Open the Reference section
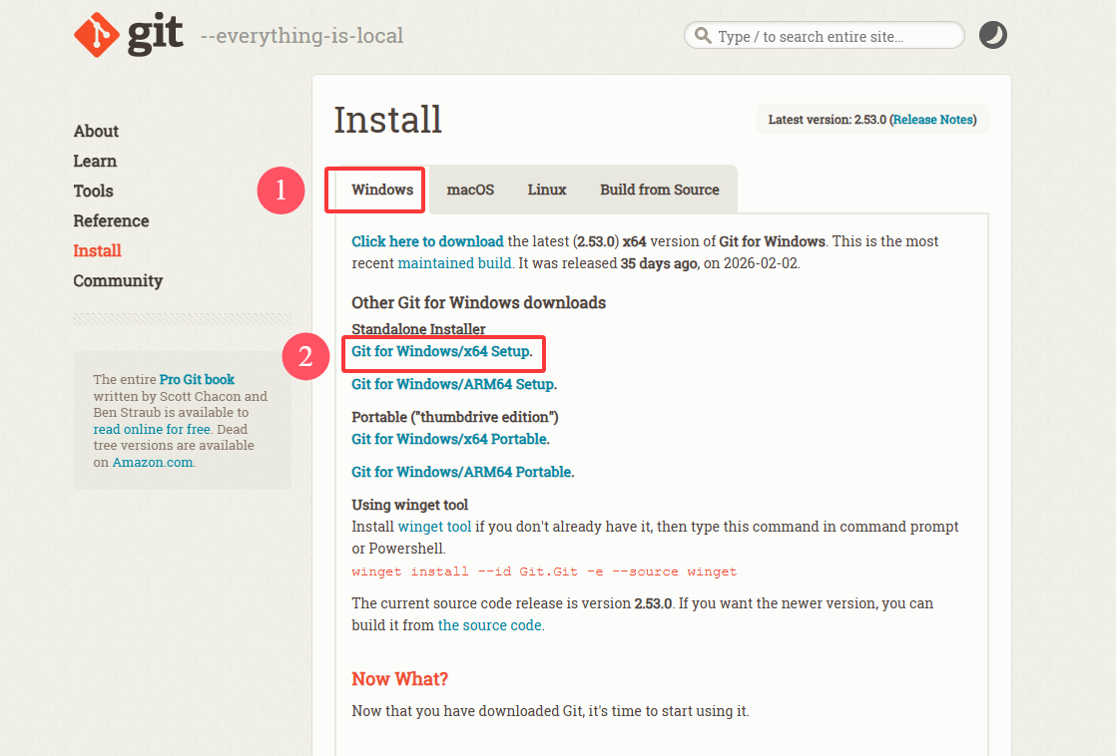 point(111,220)
